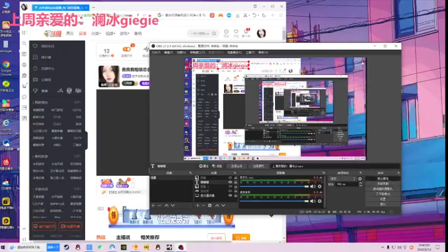
Task: Expand the 分类 dropdown in the Douyu navigation
Action: click(x=96, y=34)
